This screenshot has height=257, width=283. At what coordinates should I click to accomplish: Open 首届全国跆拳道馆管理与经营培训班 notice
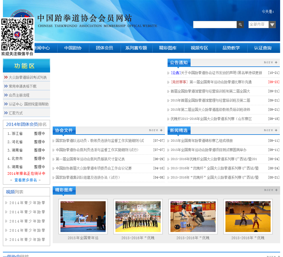tap(210, 91)
